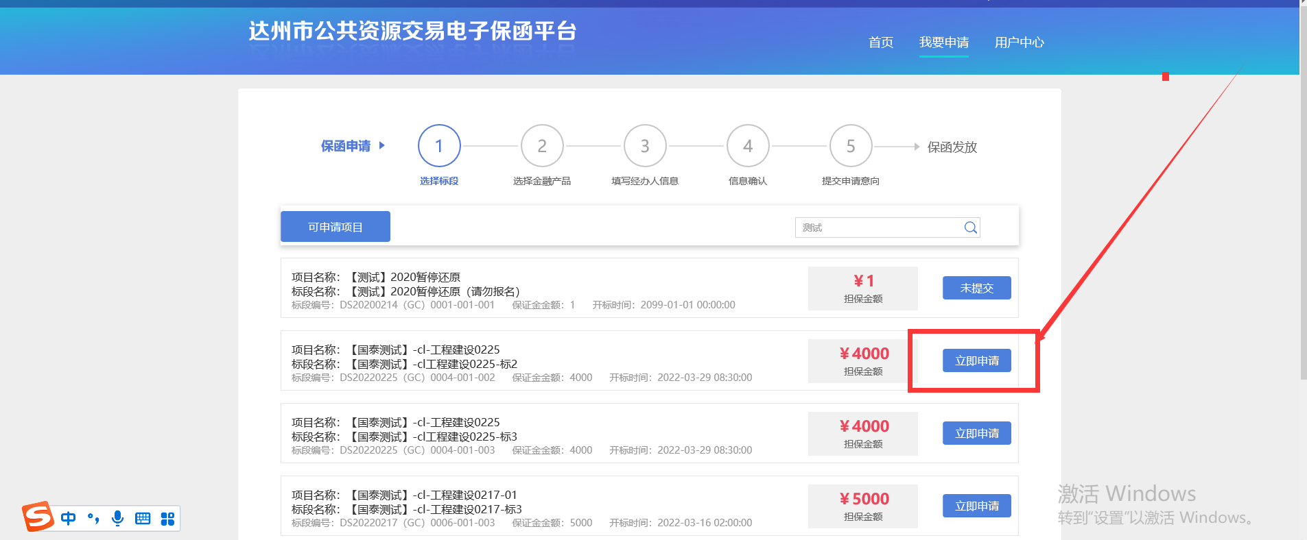This screenshot has width=1307, height=540.
Task: Select step 2 circle 选择金融产品
Action: [542, 145]
